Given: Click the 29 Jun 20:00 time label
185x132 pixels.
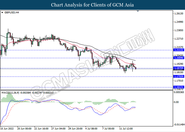Looking at the screenshot, I should click(75, 129).
